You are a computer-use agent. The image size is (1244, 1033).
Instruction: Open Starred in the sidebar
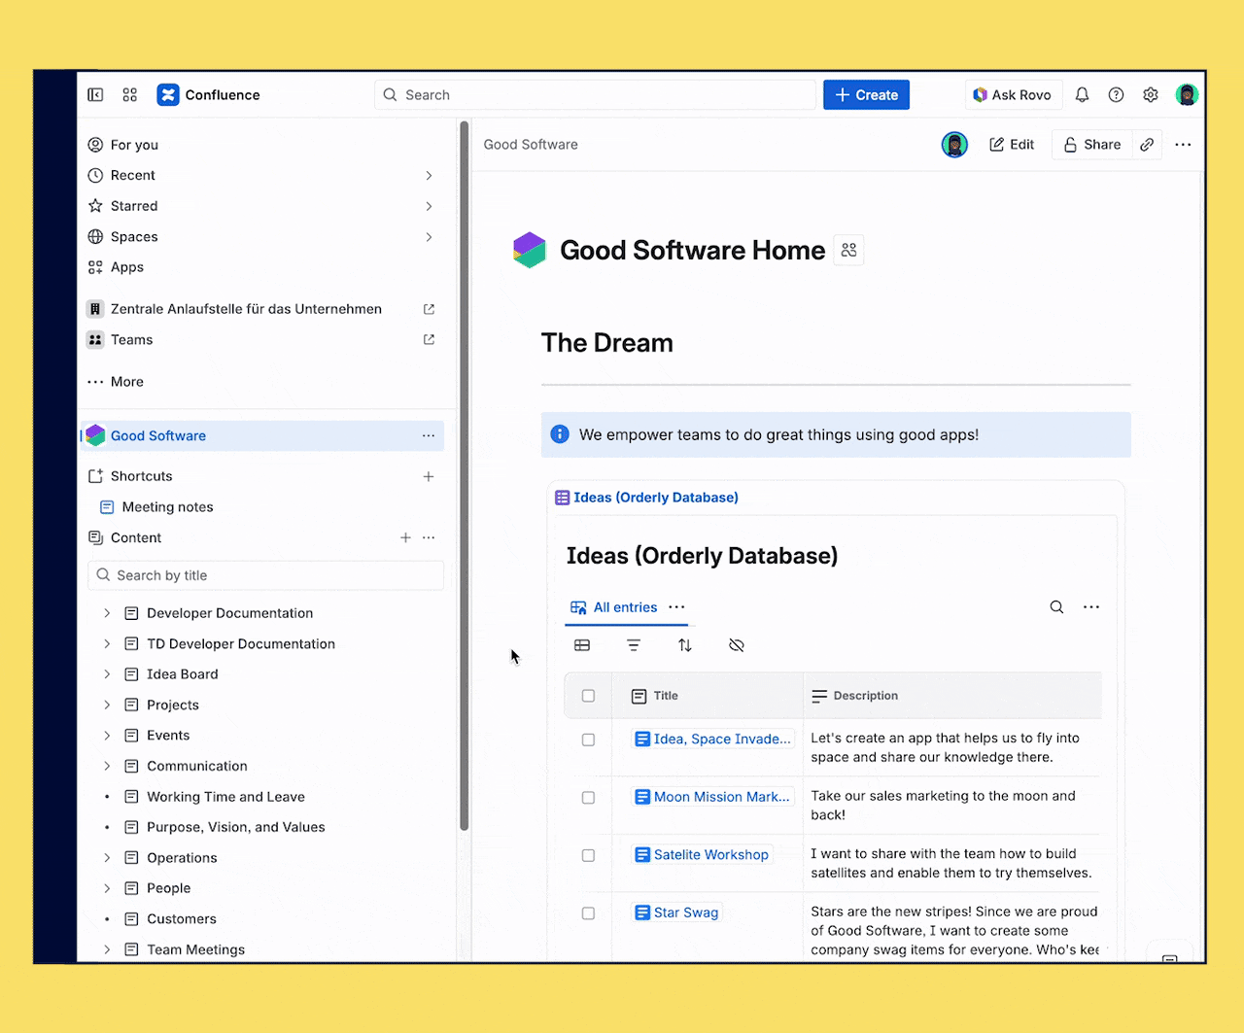coord(134,206)
